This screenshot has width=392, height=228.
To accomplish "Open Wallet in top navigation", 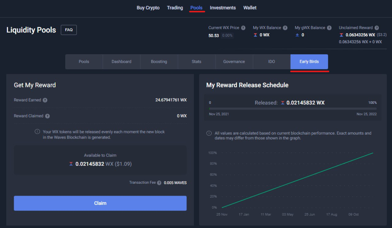I will coord(250,8).
